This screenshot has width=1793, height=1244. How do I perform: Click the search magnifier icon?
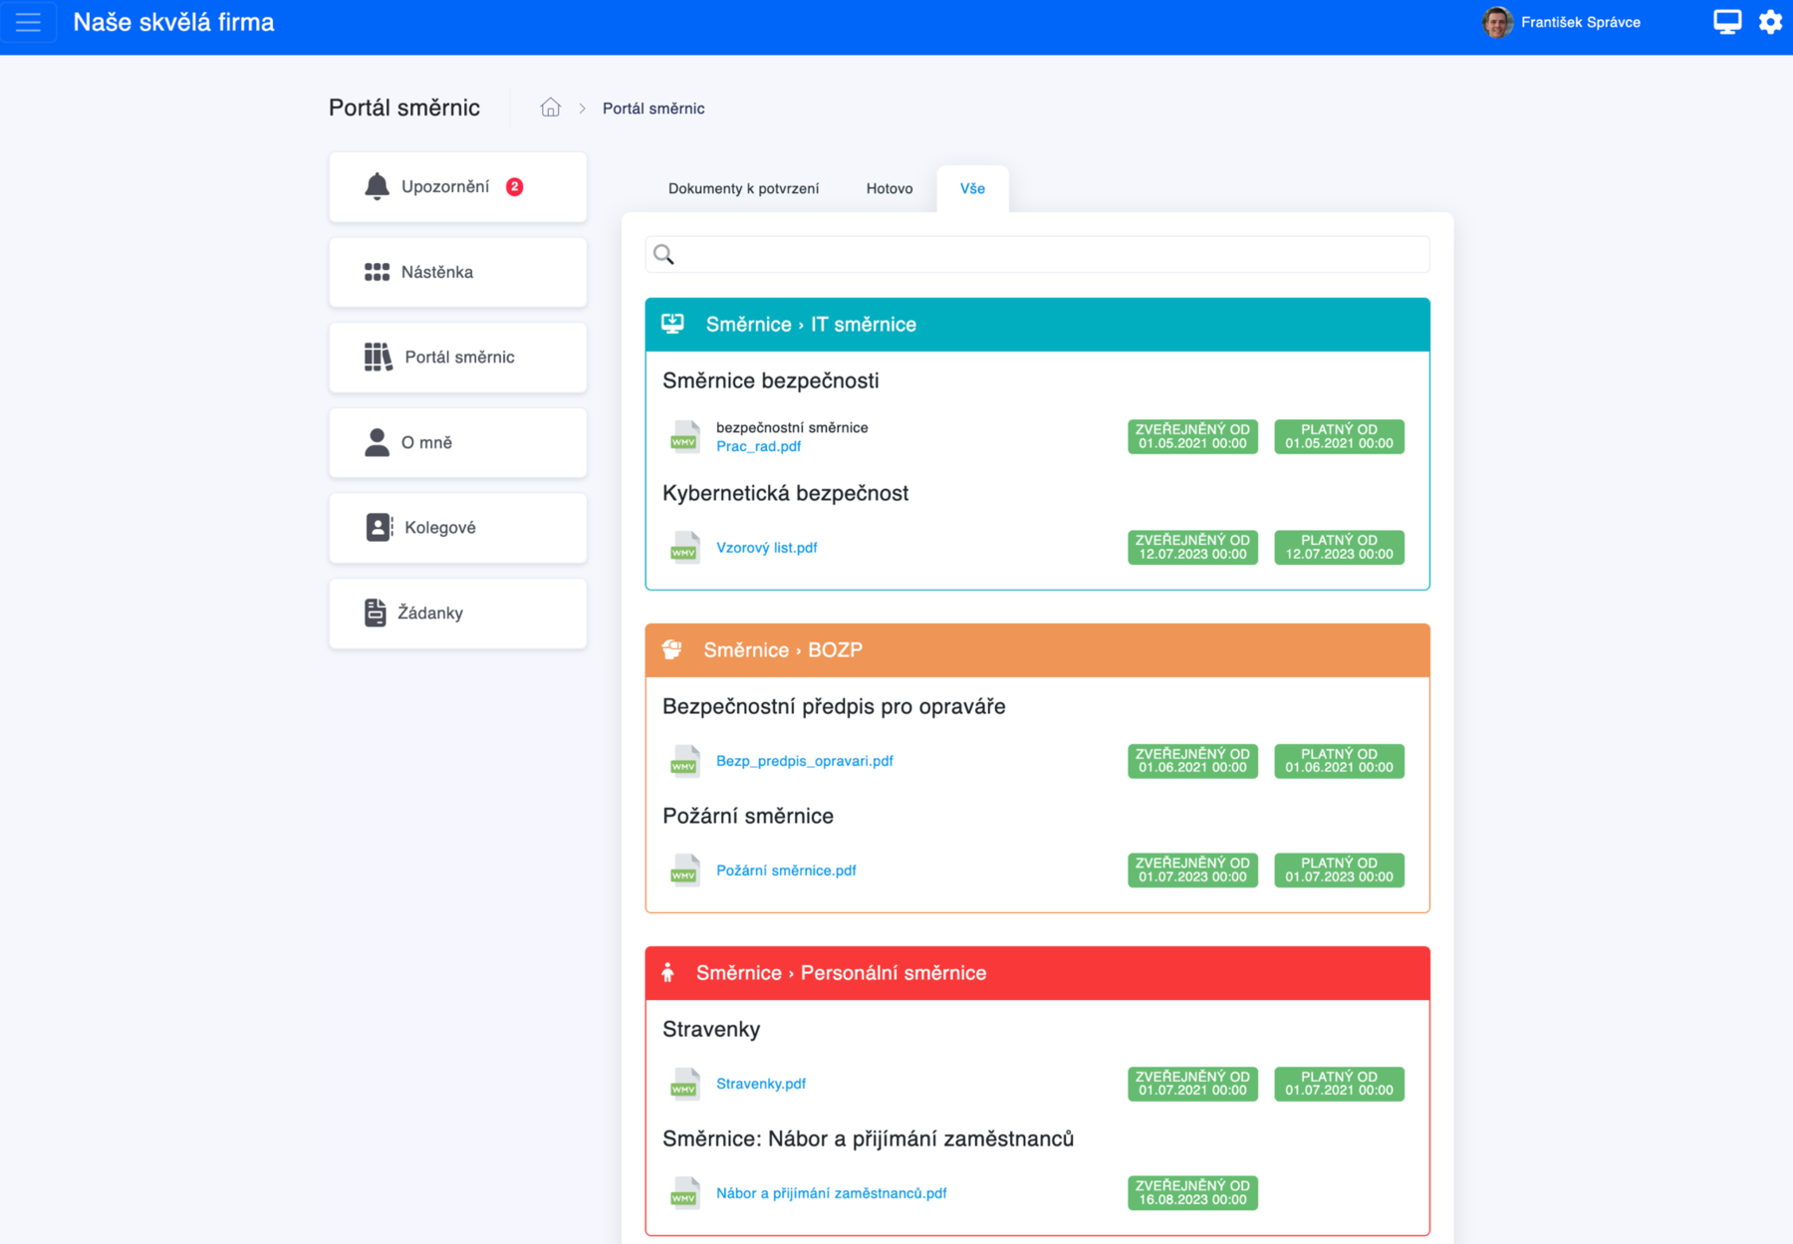point(663,255)
